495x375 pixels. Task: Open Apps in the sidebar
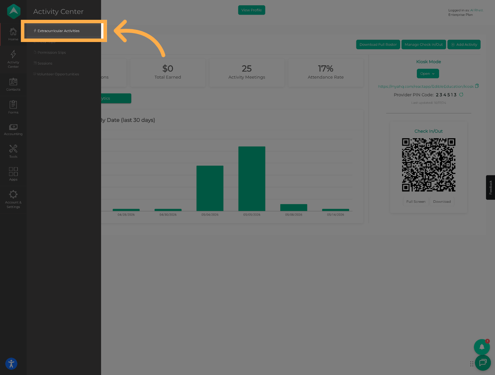coord(13,174)
